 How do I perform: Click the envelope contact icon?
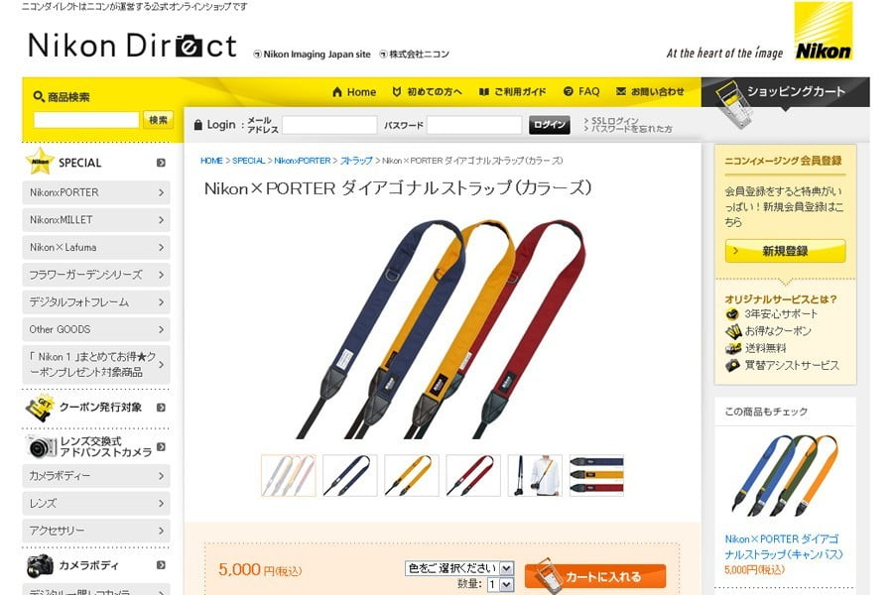[621, 91]
